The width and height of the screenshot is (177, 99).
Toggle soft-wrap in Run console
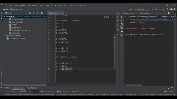coord(122,24)
